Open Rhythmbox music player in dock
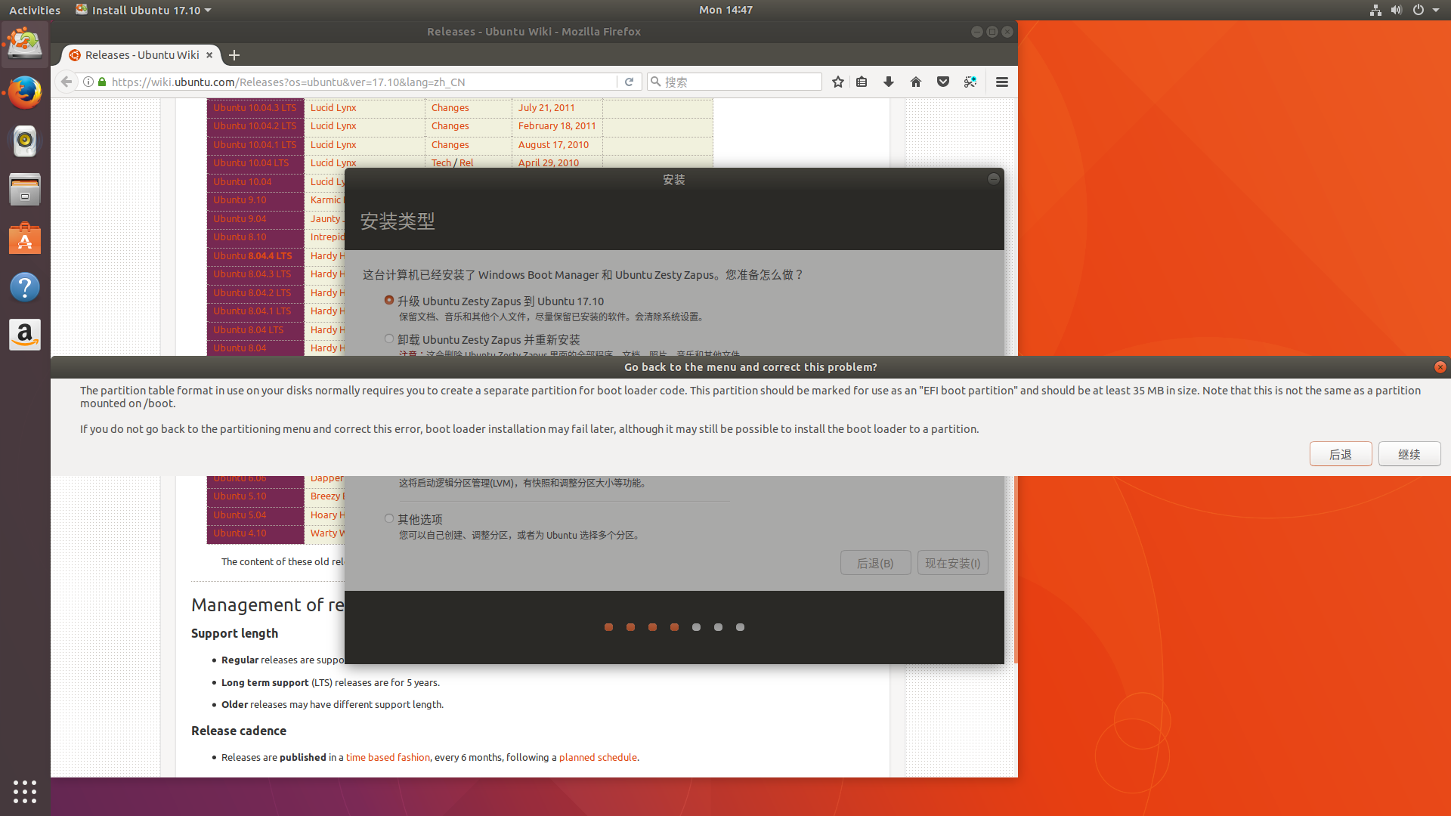Screen dimensions: 1451x816 [25, 141]
